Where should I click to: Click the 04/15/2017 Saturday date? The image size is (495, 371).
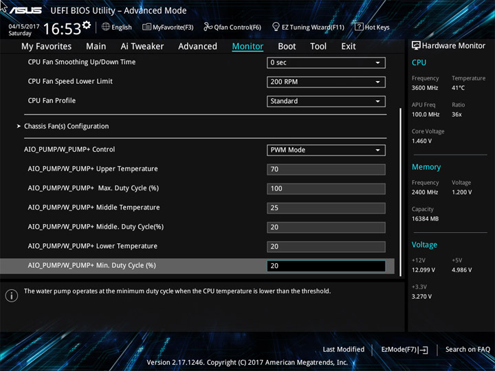coord(23,30)
